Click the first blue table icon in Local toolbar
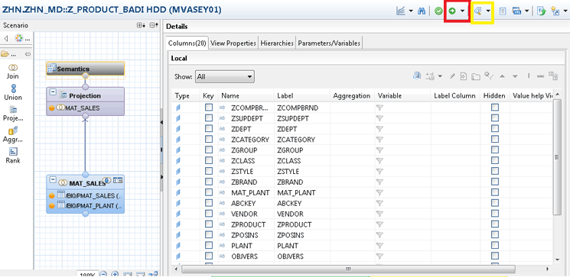 416,76
